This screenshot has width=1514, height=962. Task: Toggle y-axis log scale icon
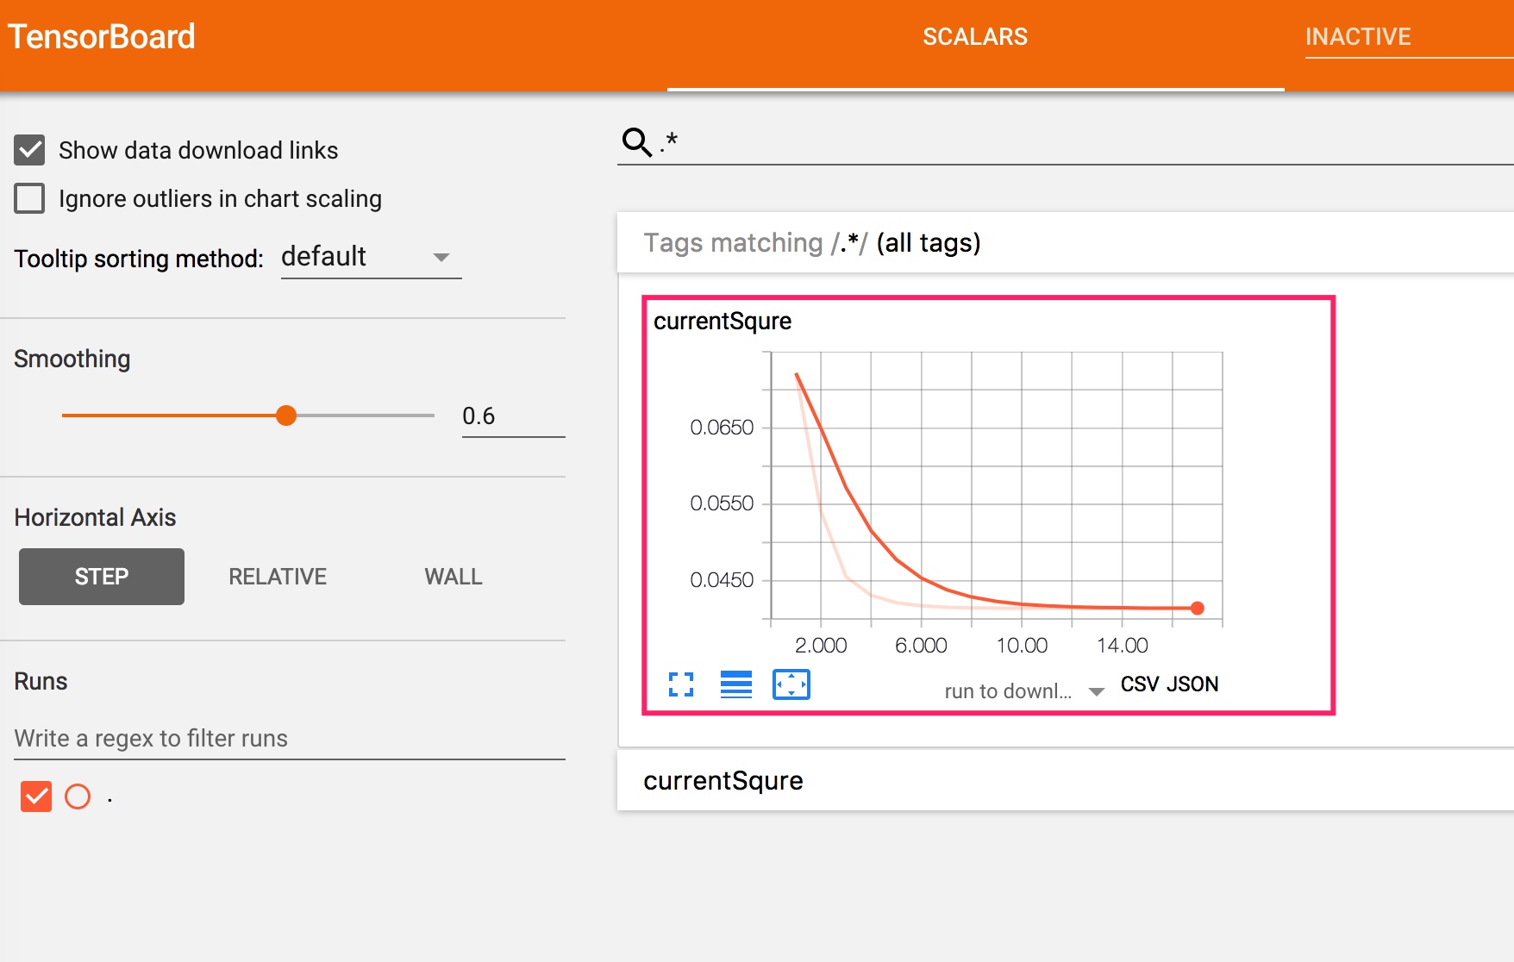pos(736,684)
